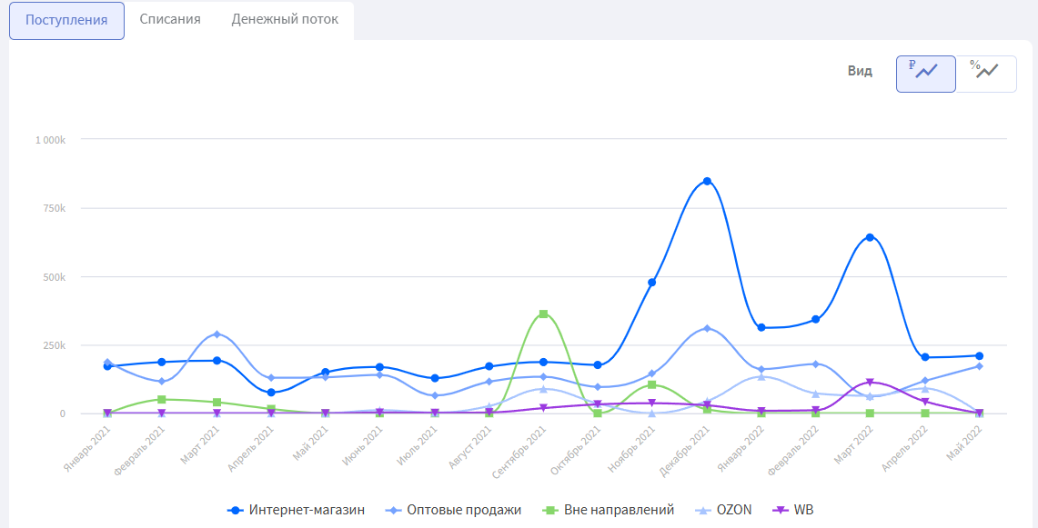Click the Интернет-магазин point at Ноябрь 2021

click(652, 283)
